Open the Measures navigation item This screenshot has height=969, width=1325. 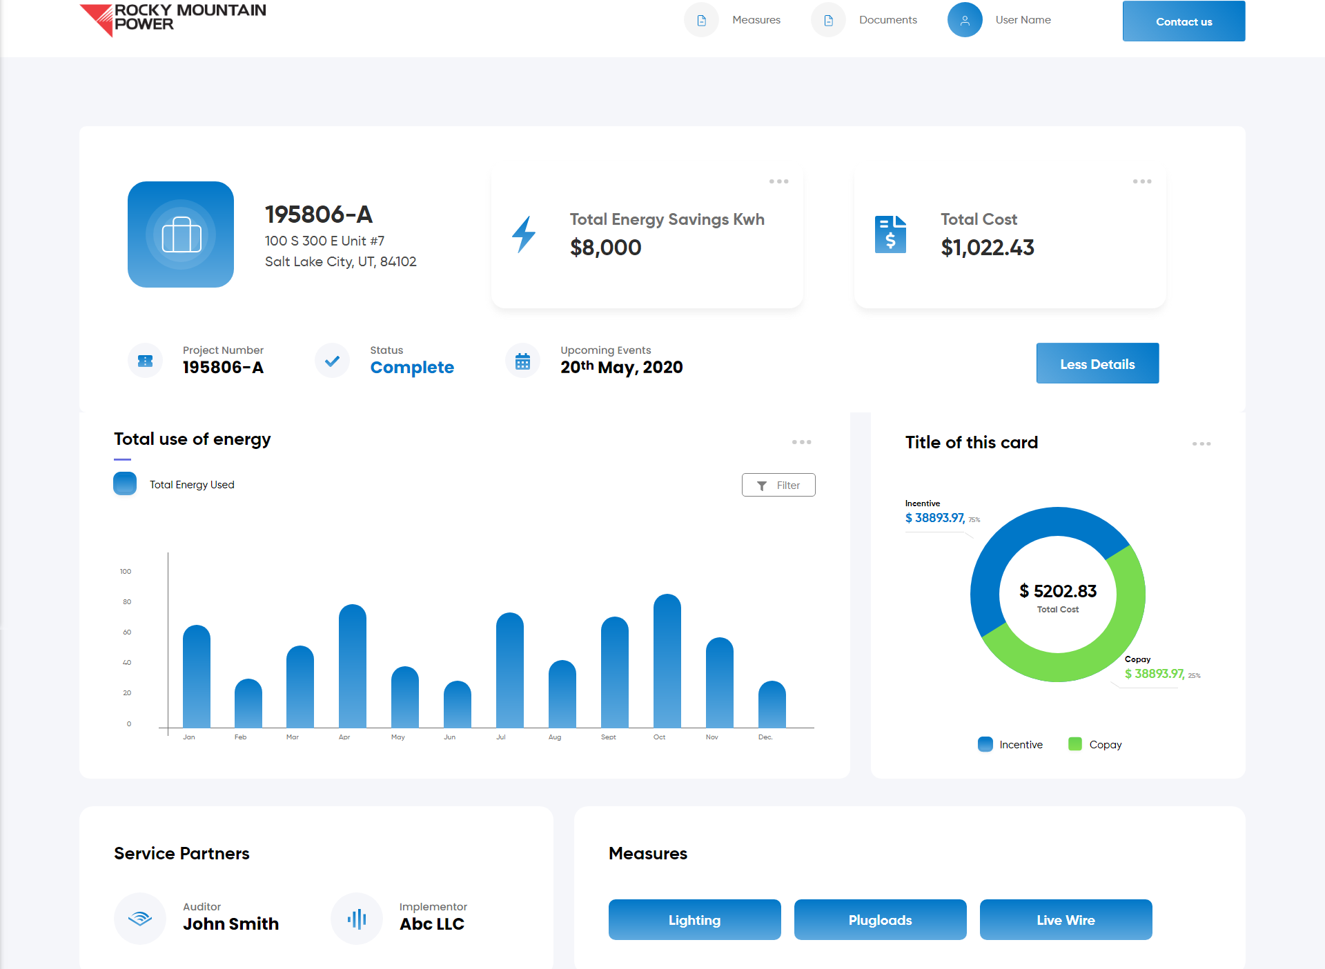click(756, 20)
